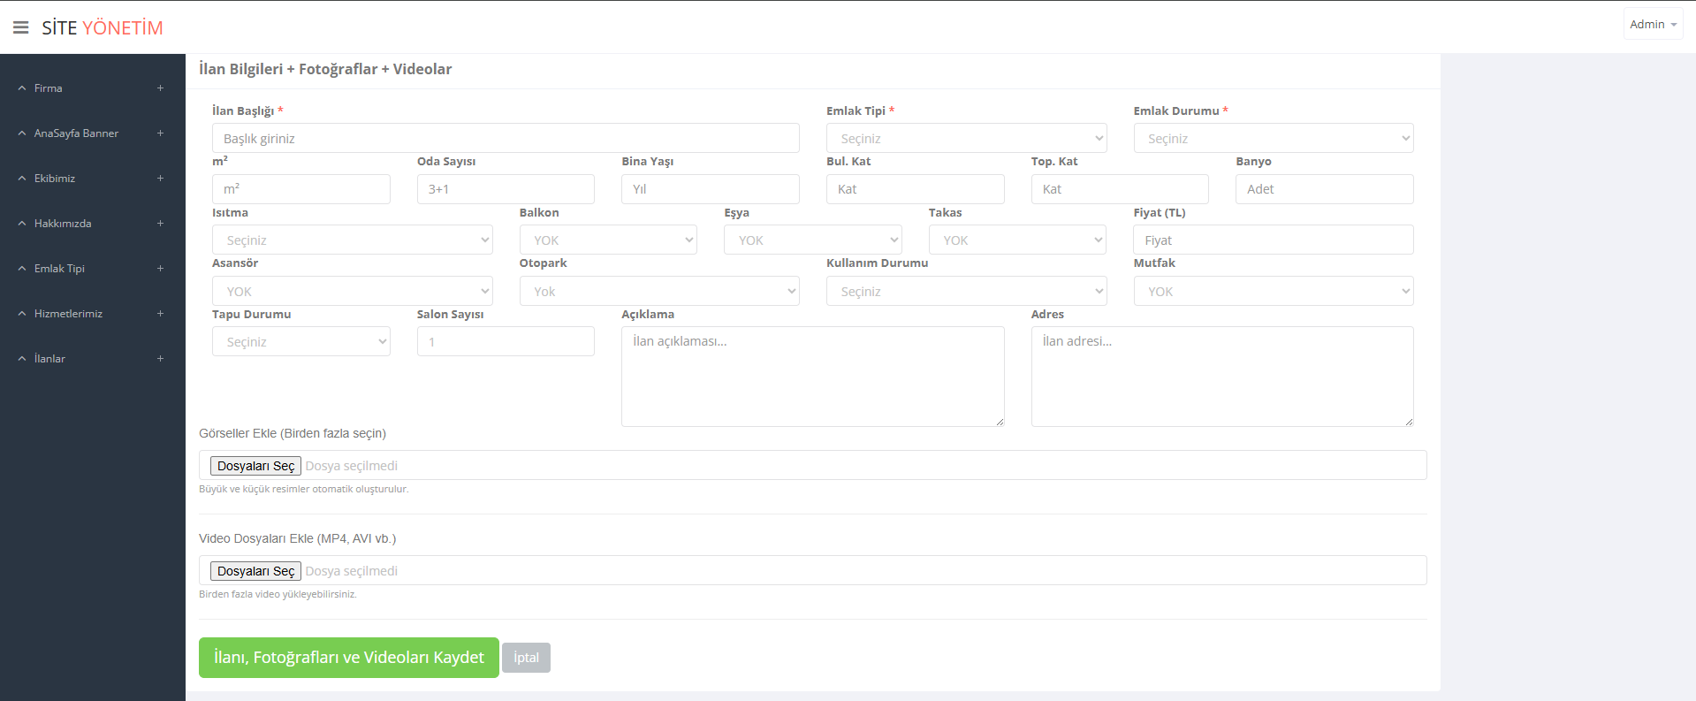This screenshot has width=1696, height=701.
Task: Open the Admin user menu
Action: click(1652, 25)
